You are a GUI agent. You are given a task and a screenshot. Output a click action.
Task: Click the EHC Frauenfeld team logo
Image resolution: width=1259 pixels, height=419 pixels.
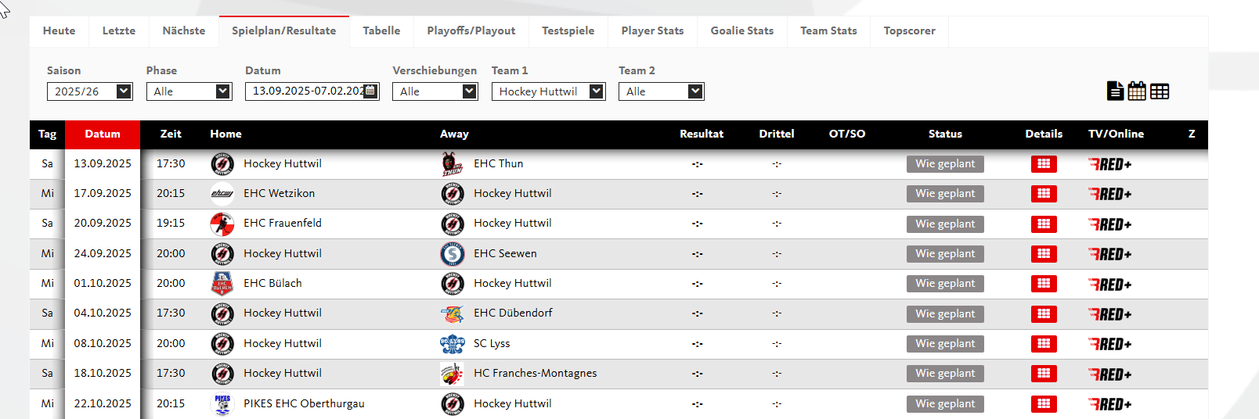pyautogui.click(x=222, y=224)
